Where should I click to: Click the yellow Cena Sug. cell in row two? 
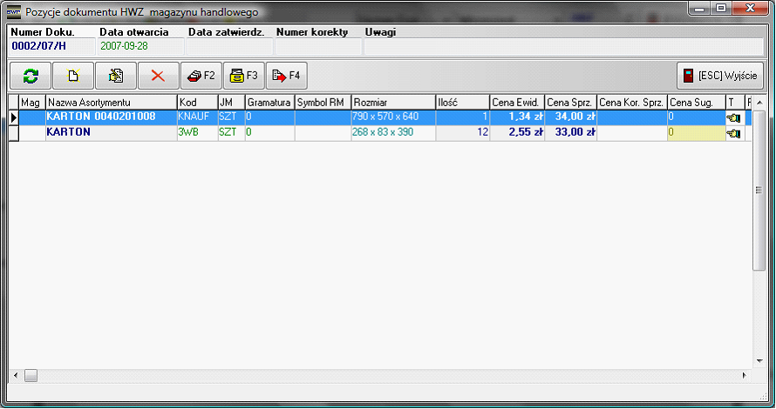[695, 133]
